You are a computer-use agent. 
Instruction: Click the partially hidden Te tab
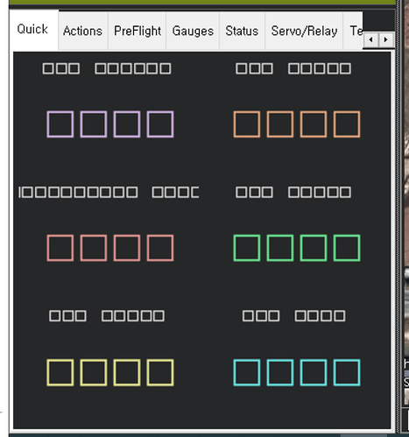(353, 31)
